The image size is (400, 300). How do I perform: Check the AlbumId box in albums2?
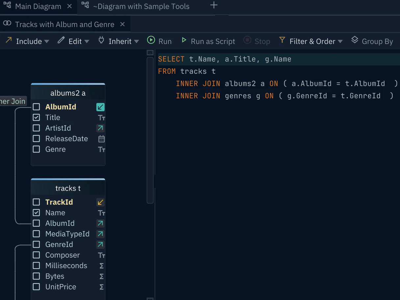coord(37,107)
